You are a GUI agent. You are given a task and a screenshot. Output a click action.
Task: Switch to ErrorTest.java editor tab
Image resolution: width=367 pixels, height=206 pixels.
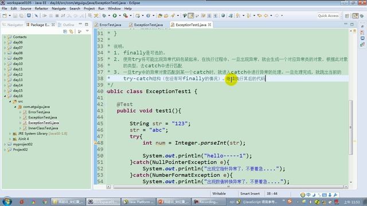[x=108, y=25]
